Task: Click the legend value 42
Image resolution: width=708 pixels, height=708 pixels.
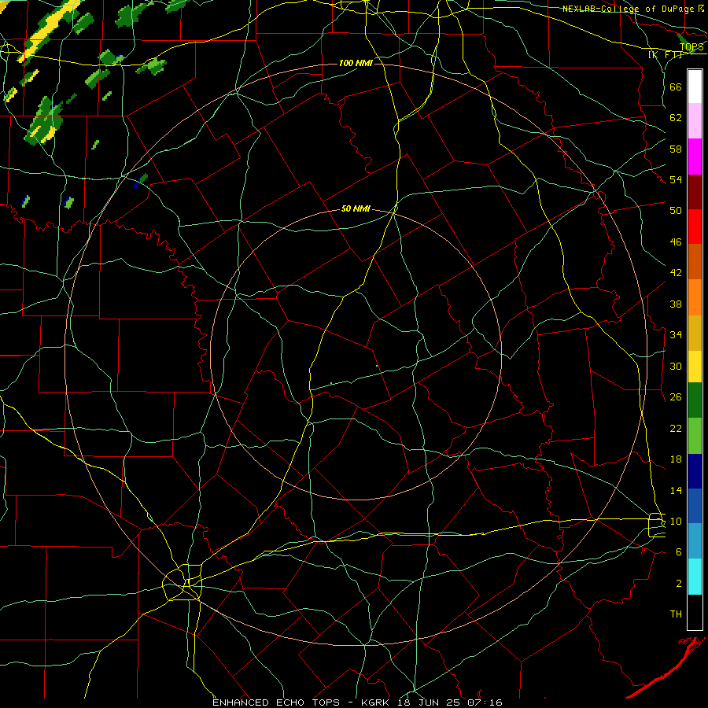Action: click(x=676, y=273)
